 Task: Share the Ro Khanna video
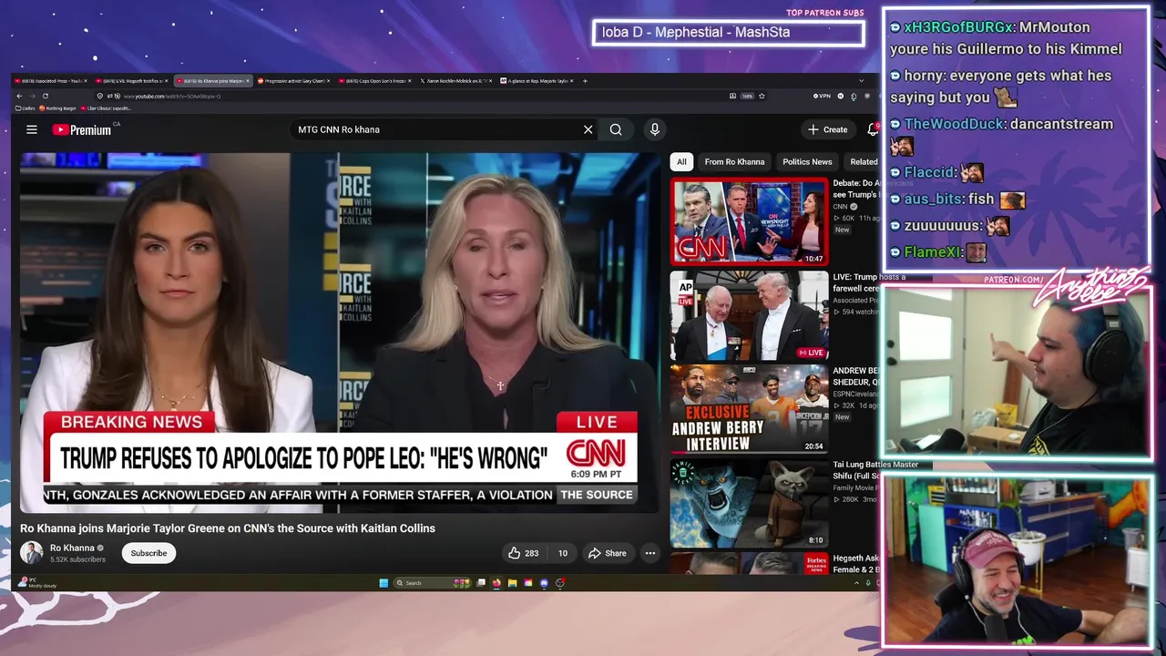tap(607, 553)
